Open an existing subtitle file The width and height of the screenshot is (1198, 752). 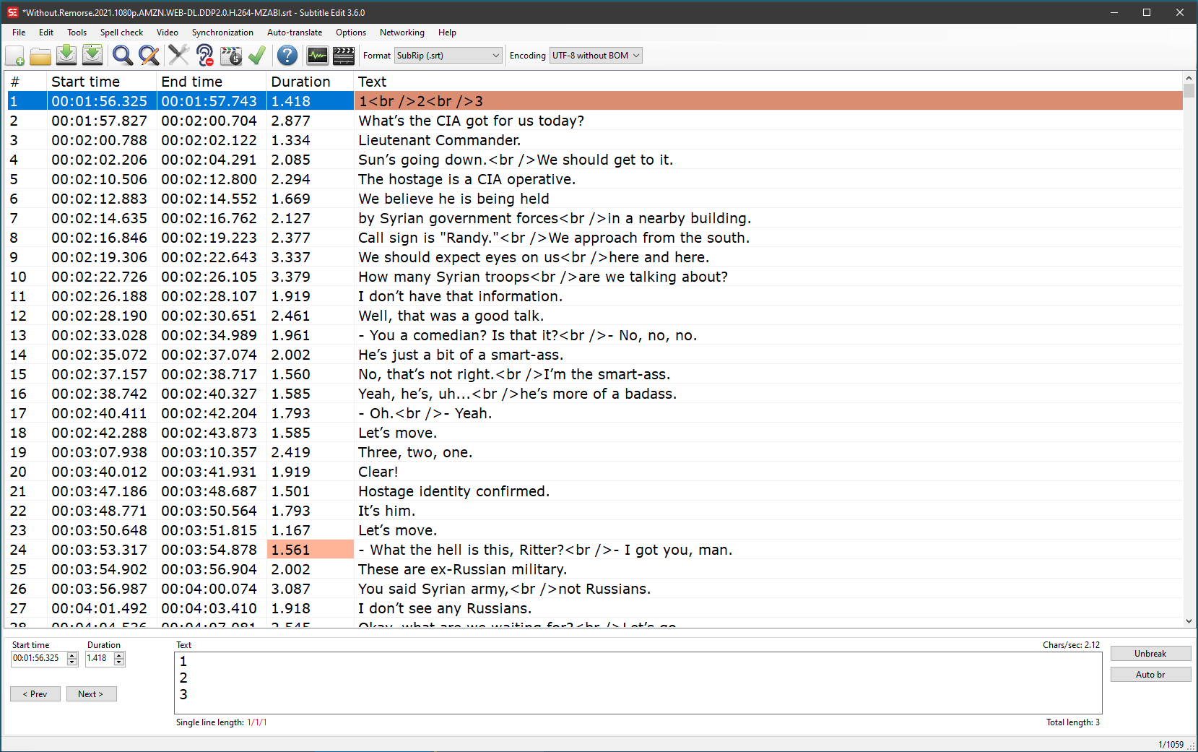[40, 55]
